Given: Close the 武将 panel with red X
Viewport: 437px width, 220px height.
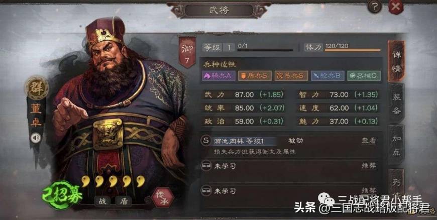Looking at the screenshot, I should [x=395, y=7].
